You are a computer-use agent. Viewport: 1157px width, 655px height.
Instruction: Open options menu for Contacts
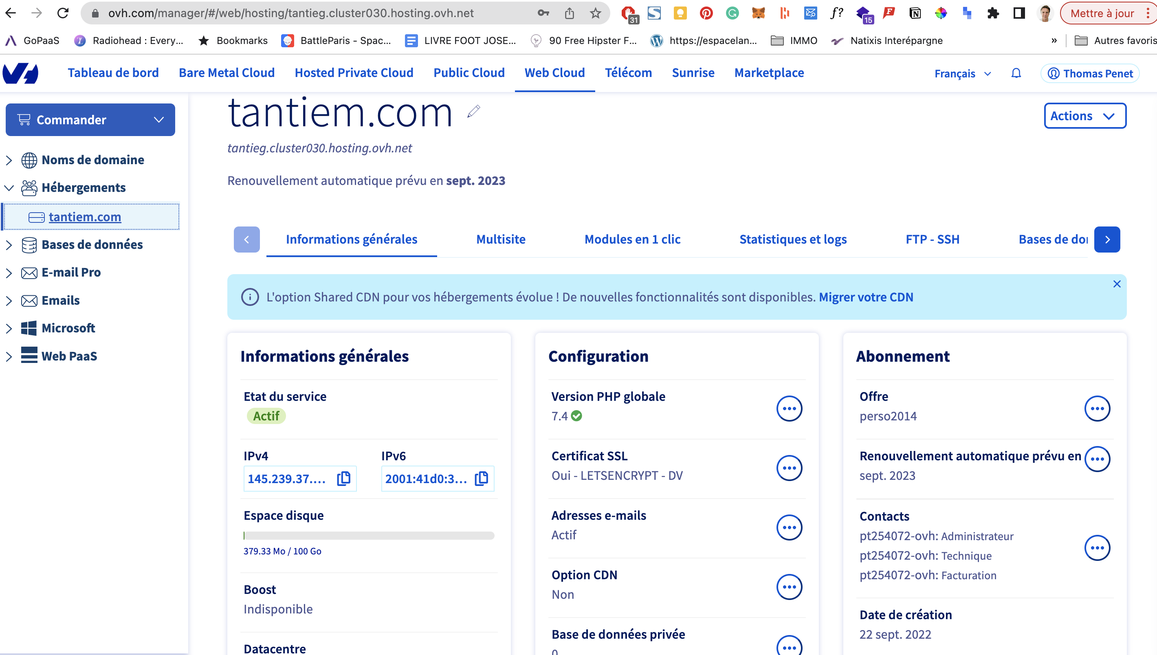pyautogui.click(x=1097, y=547)
